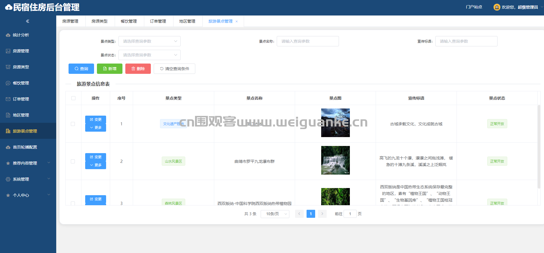This screenshot has height=253, width=544.
Task: Click the cloud logo beside the app title
Action: pyautogui.click(x=9, y=7)
